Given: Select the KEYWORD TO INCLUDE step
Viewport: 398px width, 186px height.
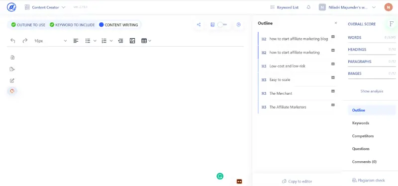Looking at the screenshot, I should coord(72,25).
